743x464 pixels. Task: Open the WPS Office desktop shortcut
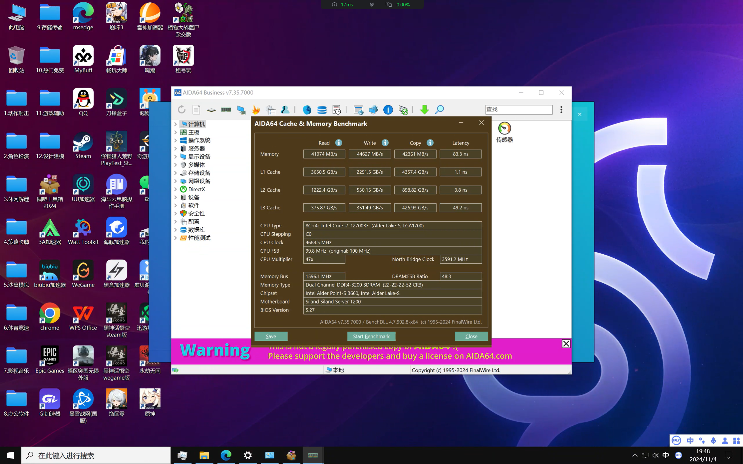pos(83,317)
